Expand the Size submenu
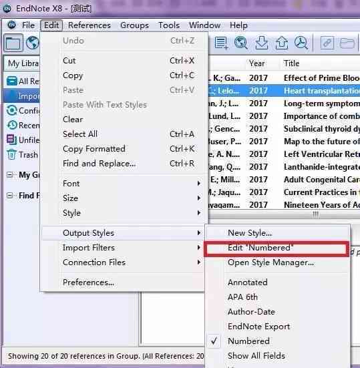 tap(124, 198)
